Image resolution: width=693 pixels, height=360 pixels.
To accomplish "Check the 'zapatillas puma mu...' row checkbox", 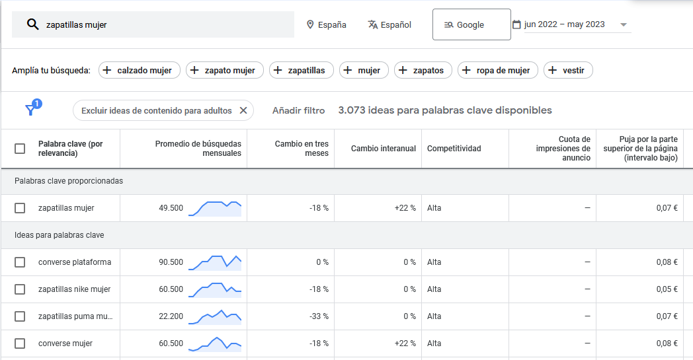I will tap(20, 316).
